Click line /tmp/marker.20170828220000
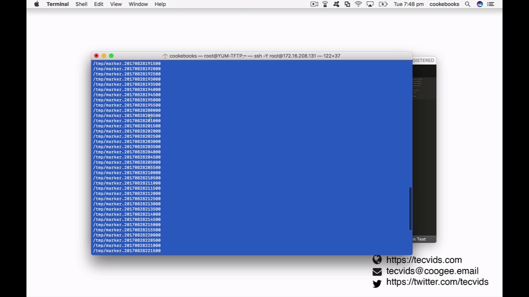The image size is (529, 297). point(127,235)
